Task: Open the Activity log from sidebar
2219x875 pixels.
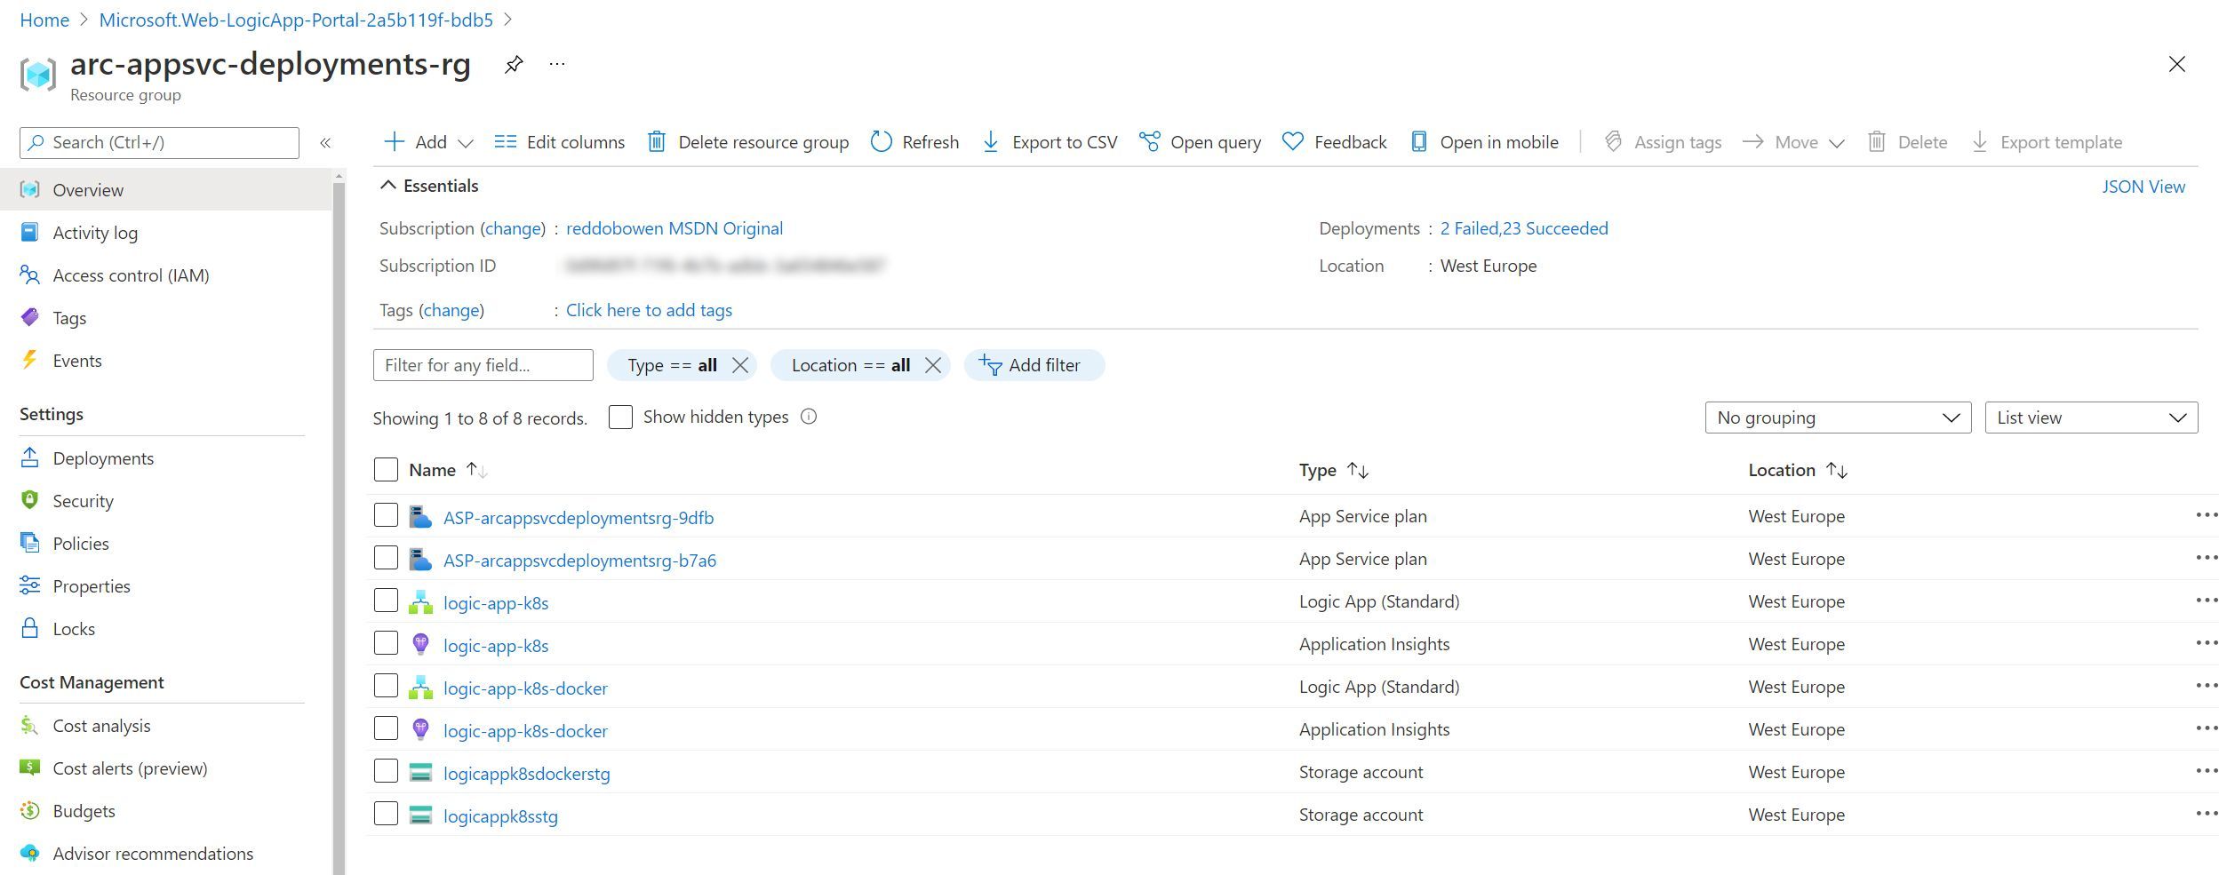Action: pos(94,233)
